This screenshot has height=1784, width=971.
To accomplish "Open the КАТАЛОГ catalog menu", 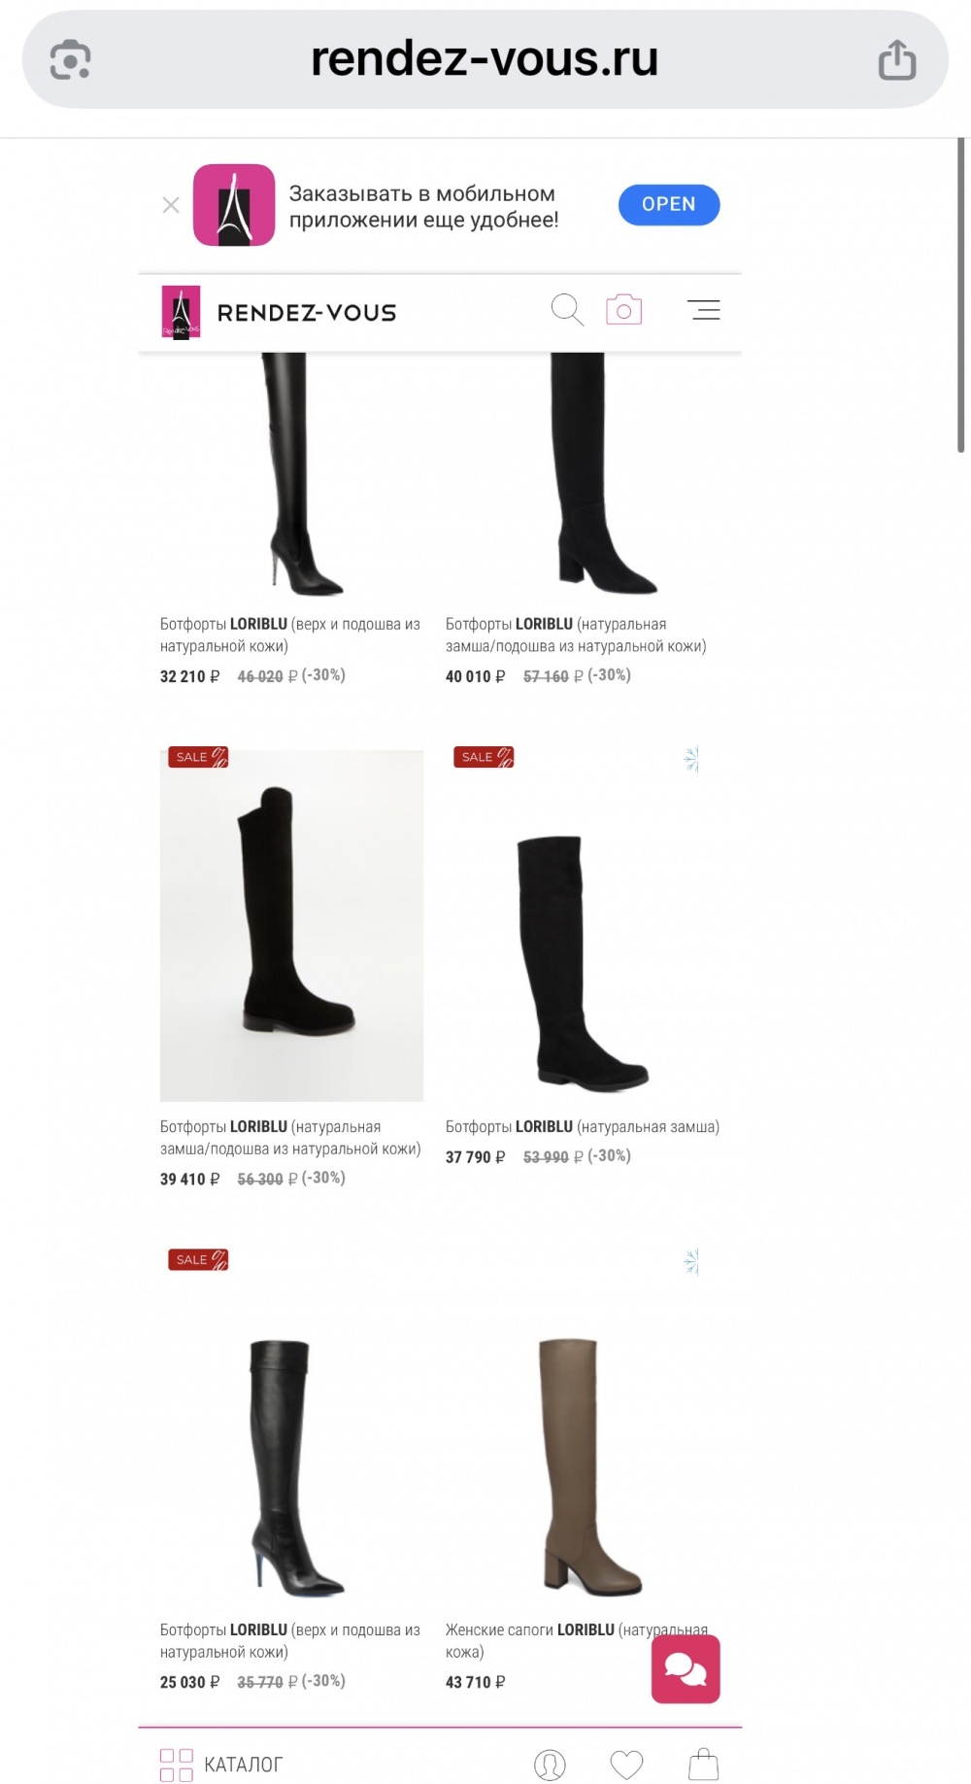I will coord(221,1764).
